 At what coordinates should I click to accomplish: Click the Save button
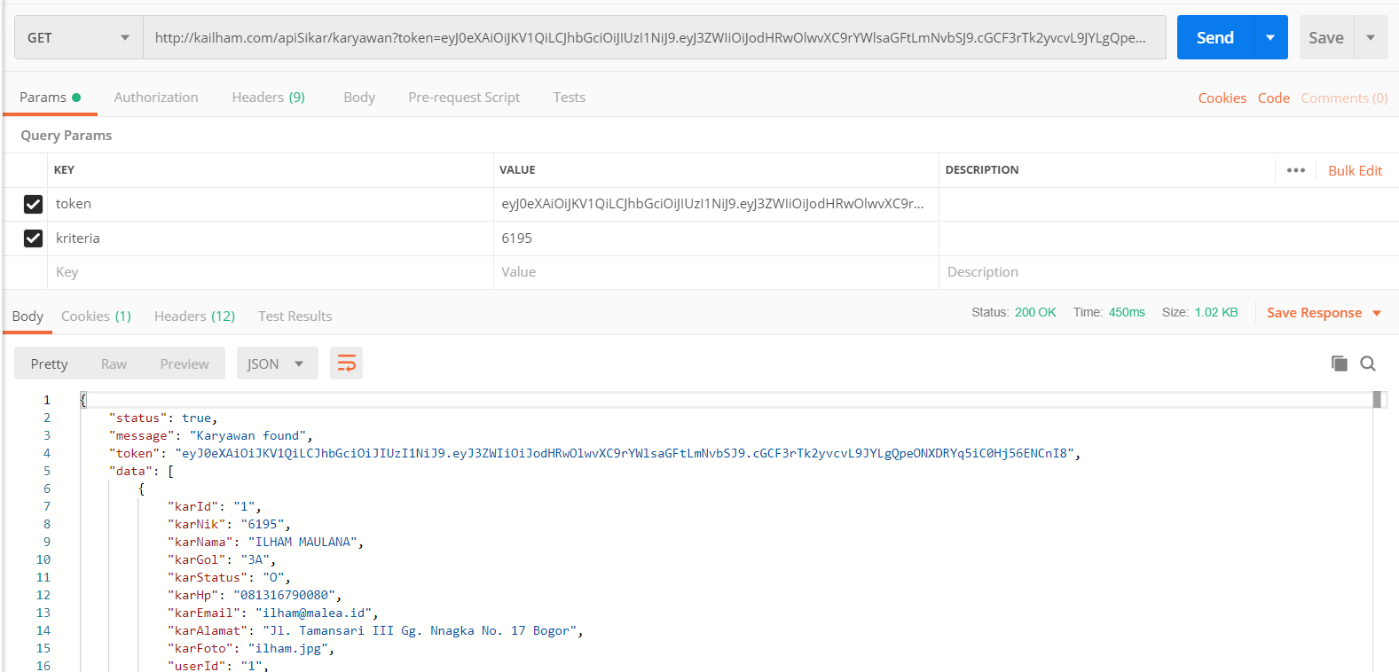click(x=1326, y=38)
